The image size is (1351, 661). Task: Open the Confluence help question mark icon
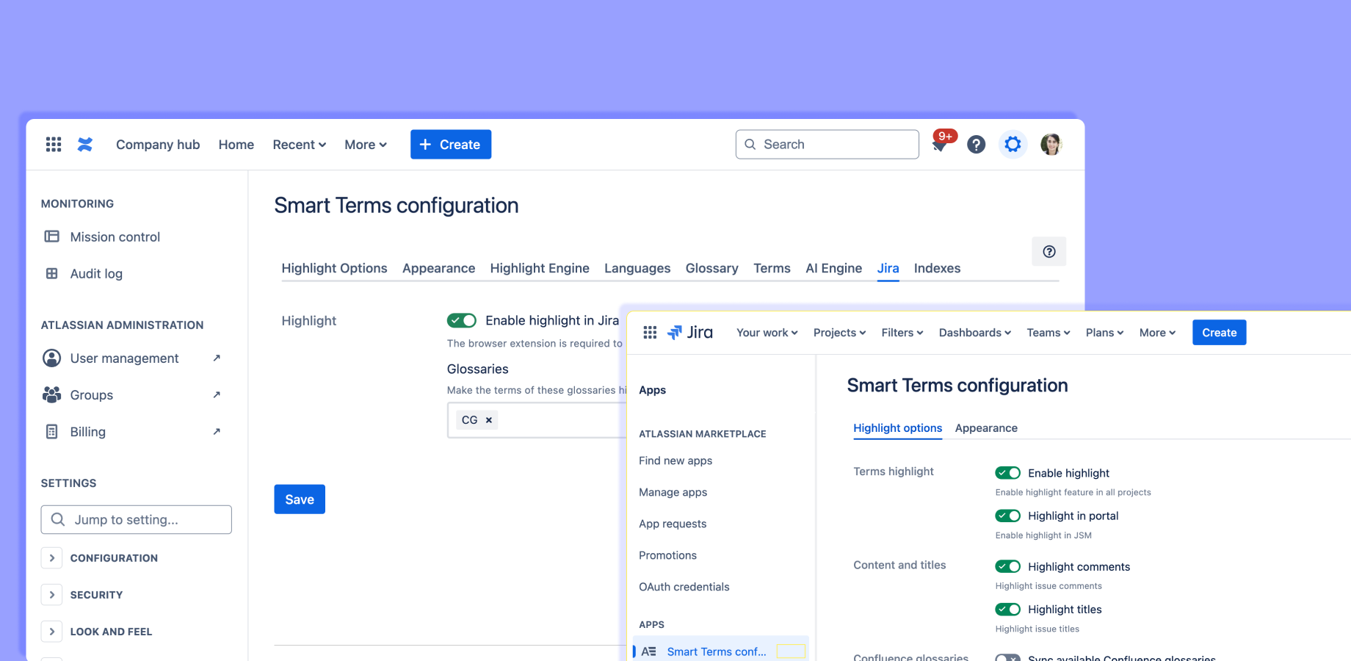pos(976,145)
